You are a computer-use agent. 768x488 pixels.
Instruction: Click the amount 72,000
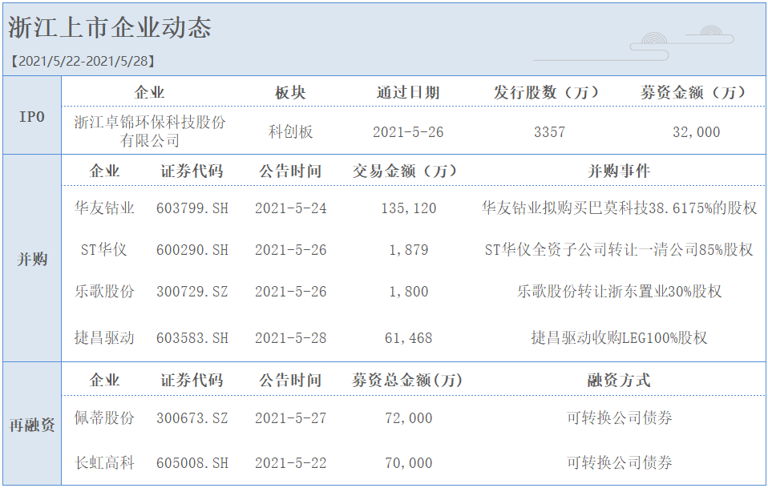coord(409,418)
